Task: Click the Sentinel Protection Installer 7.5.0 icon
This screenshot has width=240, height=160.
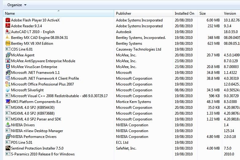Action: 8,148
